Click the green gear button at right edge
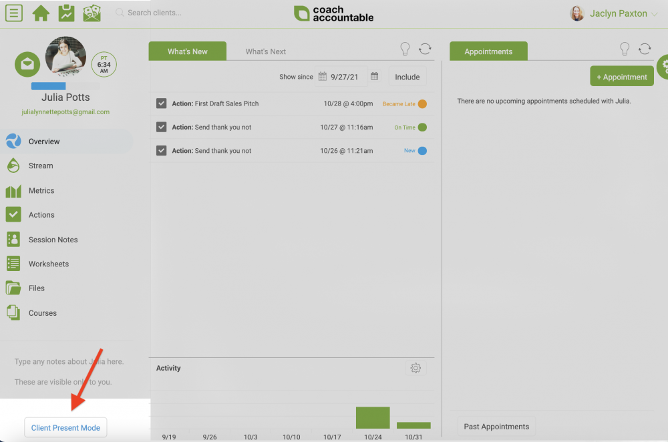 coord(663,67)
